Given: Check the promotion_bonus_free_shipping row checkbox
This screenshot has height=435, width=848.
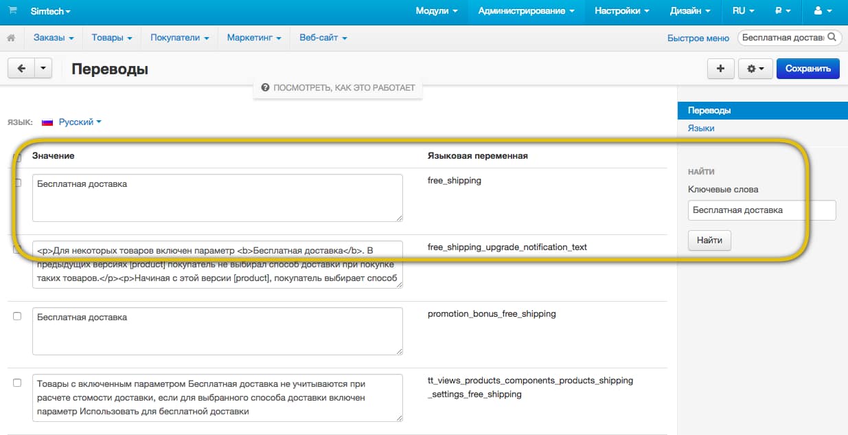Looking at the screenshot, I should point(18,316).
